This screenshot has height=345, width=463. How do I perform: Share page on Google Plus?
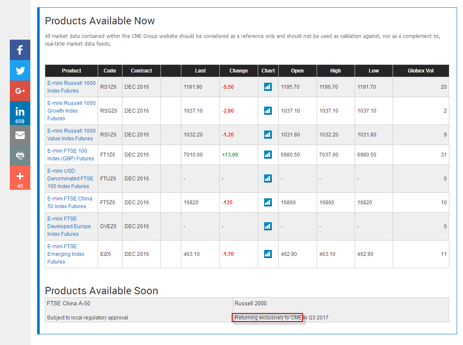click(x=20, y=91)
